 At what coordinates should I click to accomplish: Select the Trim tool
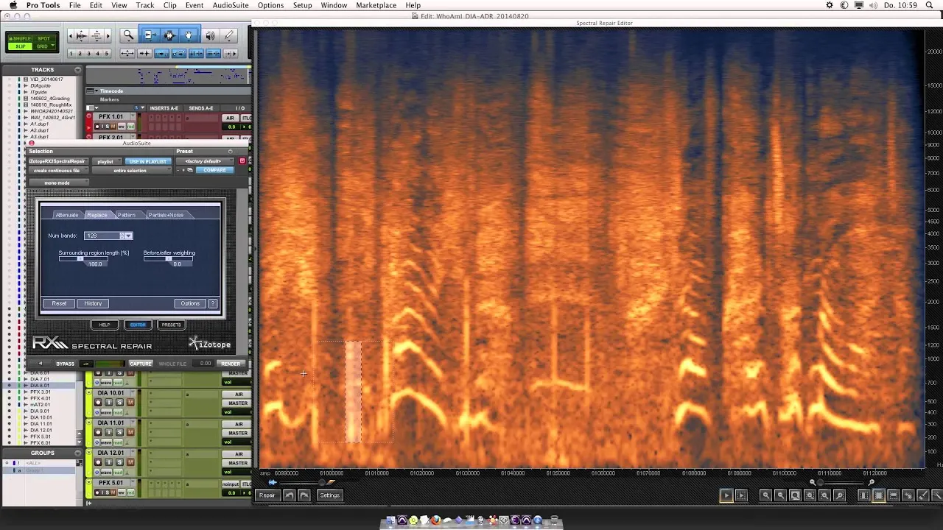pyautogui.click(x=149, y=35)
